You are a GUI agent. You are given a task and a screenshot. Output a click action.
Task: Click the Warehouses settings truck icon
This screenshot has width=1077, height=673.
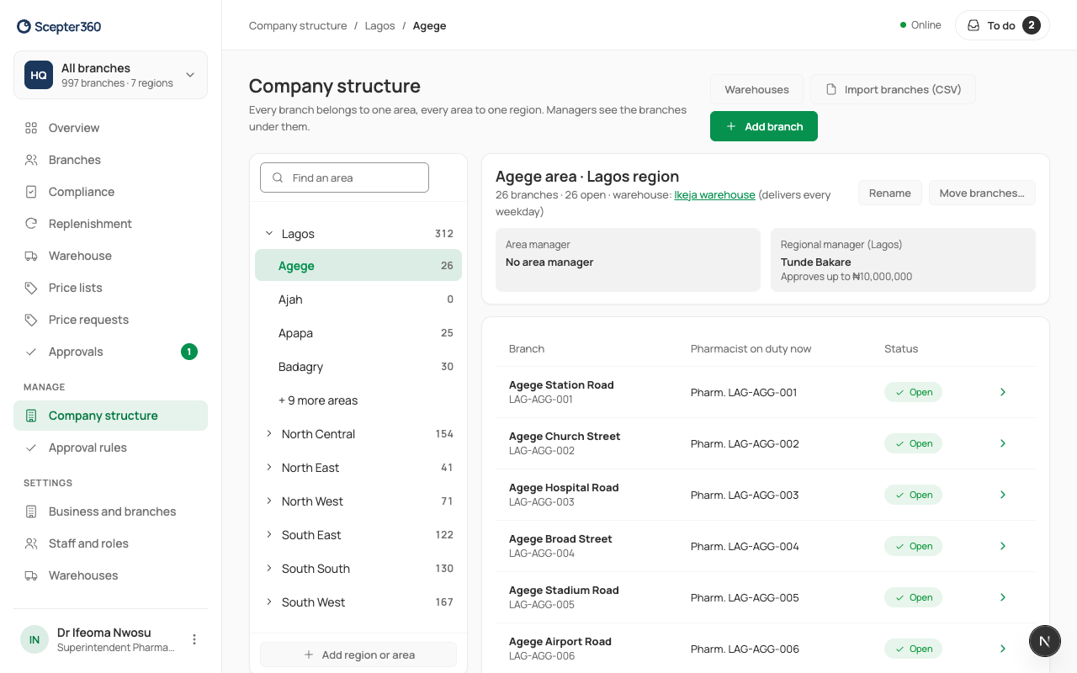point(31,575)
